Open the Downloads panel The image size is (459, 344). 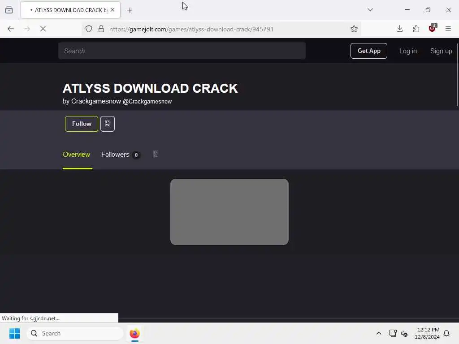coord(399,29)
